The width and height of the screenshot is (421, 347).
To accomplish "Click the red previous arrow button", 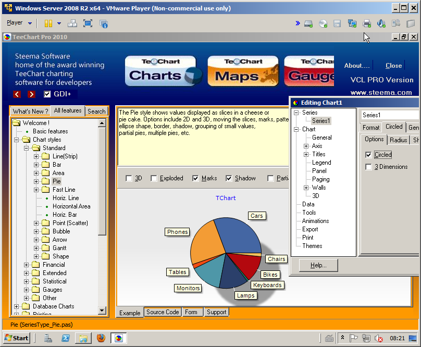I will [17, 94].
